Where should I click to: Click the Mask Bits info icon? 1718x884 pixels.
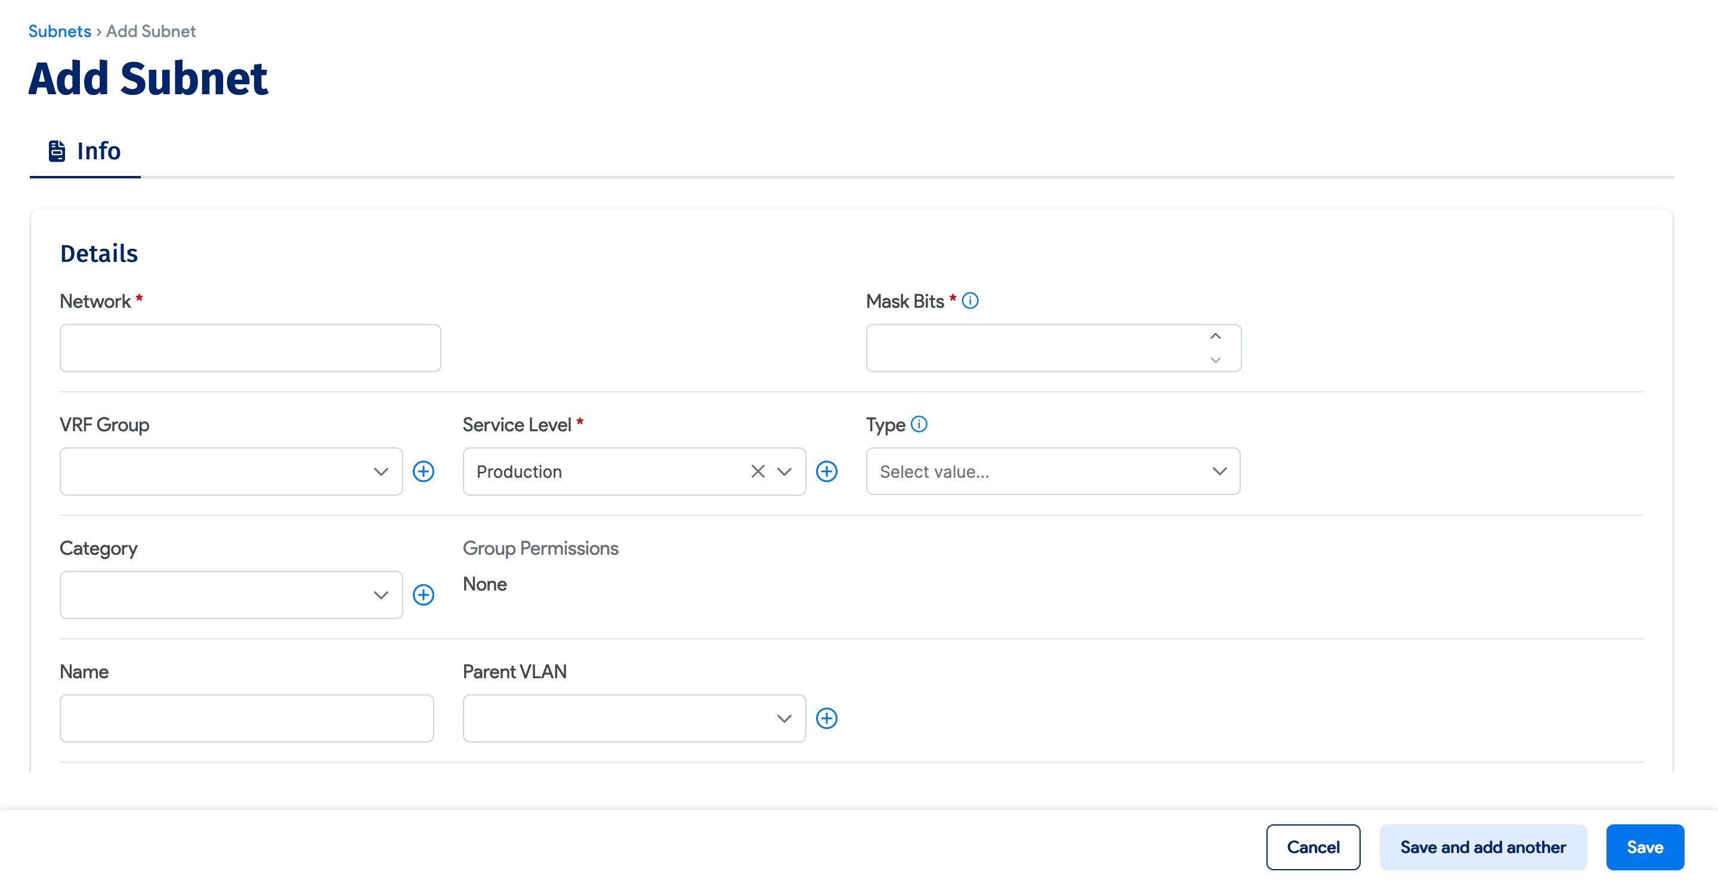971,301
